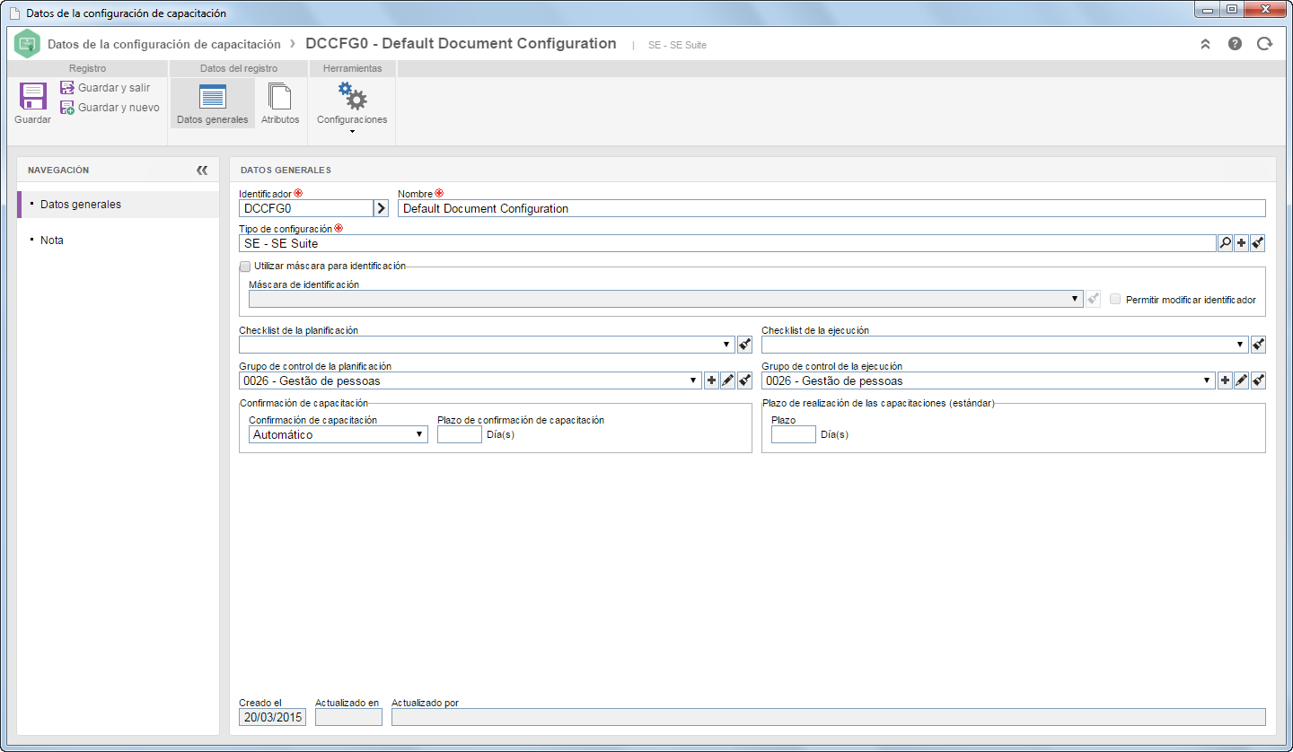Click Guardar y salir
The width and height of the screenshot is (1293, 752).
click(x=105, y=88)
